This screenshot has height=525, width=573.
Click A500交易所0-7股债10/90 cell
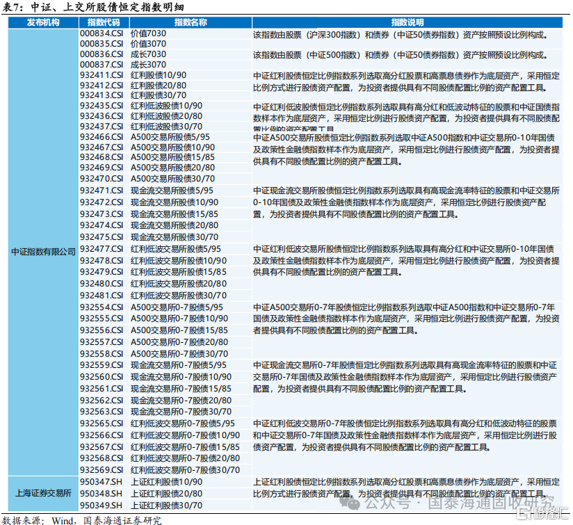pos(179,318)
